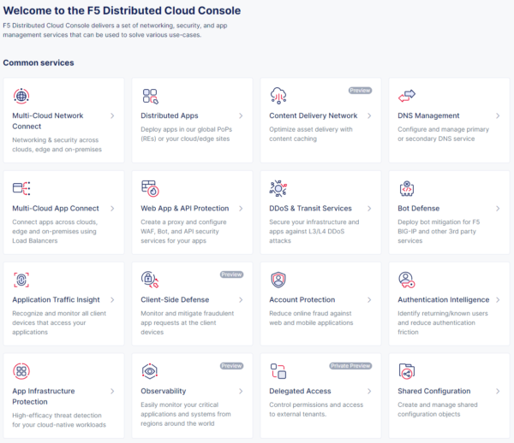Image resolution: width=514 pixels, height=443 pixels.
Task: Click the Shared Configuration icon
Action: 407,371
